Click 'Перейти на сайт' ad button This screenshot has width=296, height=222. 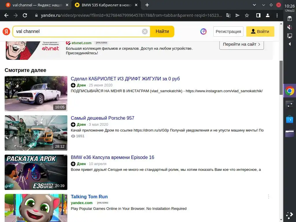[x=241, y=44]
